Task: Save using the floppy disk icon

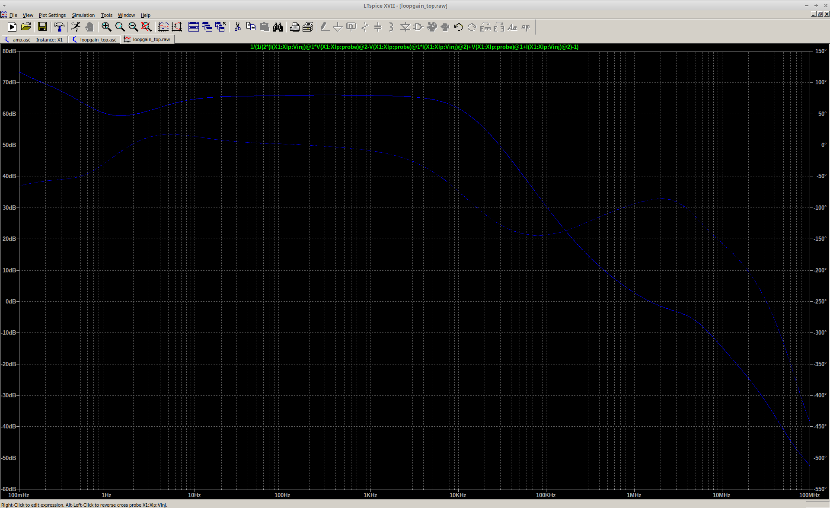Action: 42,27
